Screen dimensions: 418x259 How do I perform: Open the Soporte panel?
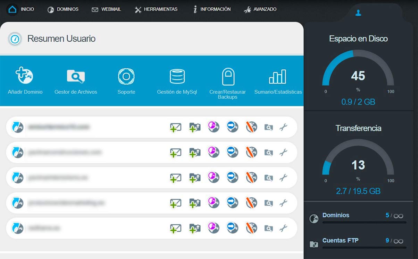click(126, 80)
